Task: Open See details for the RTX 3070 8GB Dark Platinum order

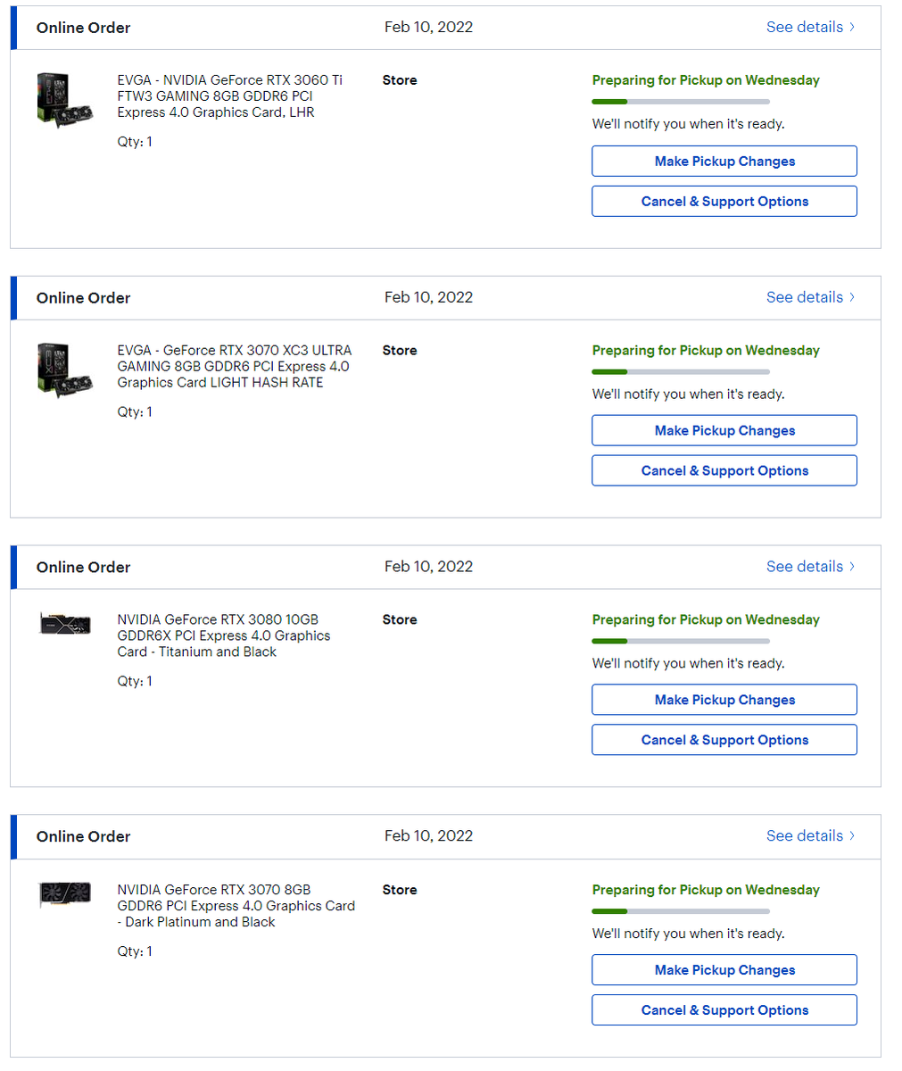Action: click(810, 836)
